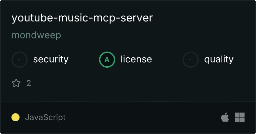Open the youtube-music-mcp-server title link

(x=82, y=18)
